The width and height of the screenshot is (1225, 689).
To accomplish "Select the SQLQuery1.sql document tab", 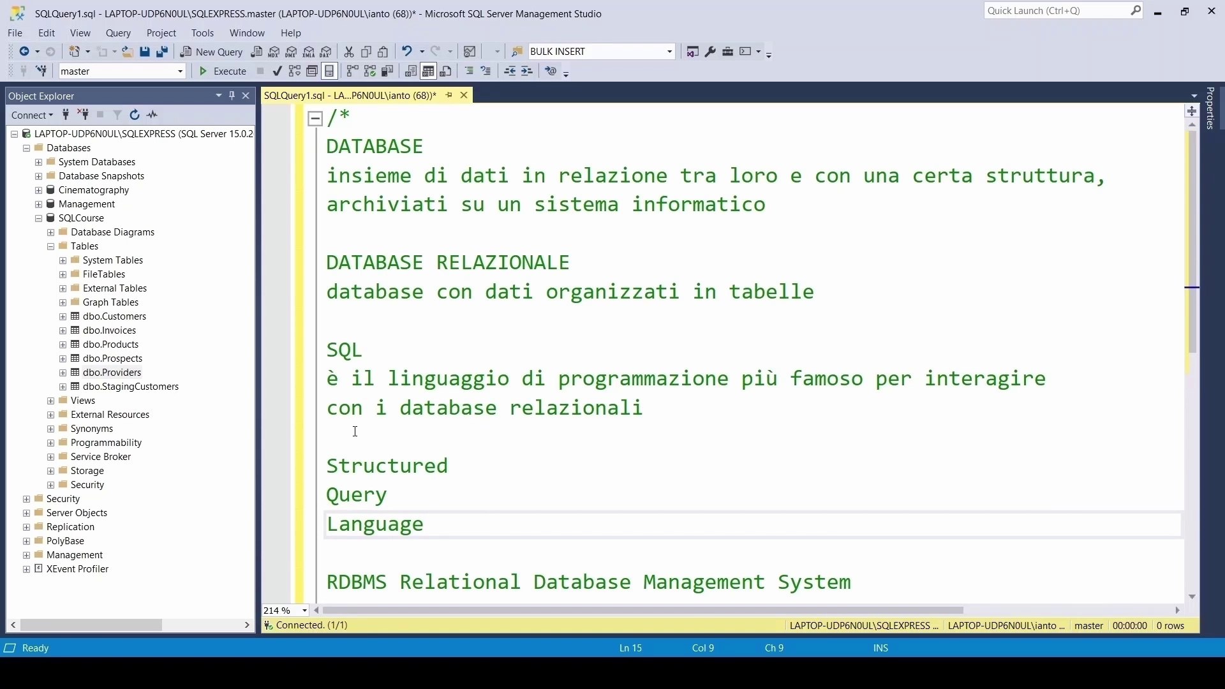I will coord(350,95).
